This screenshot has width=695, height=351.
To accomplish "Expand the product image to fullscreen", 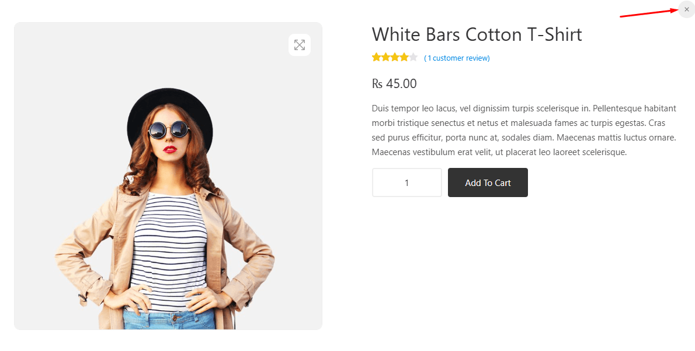I will [300, 45].
